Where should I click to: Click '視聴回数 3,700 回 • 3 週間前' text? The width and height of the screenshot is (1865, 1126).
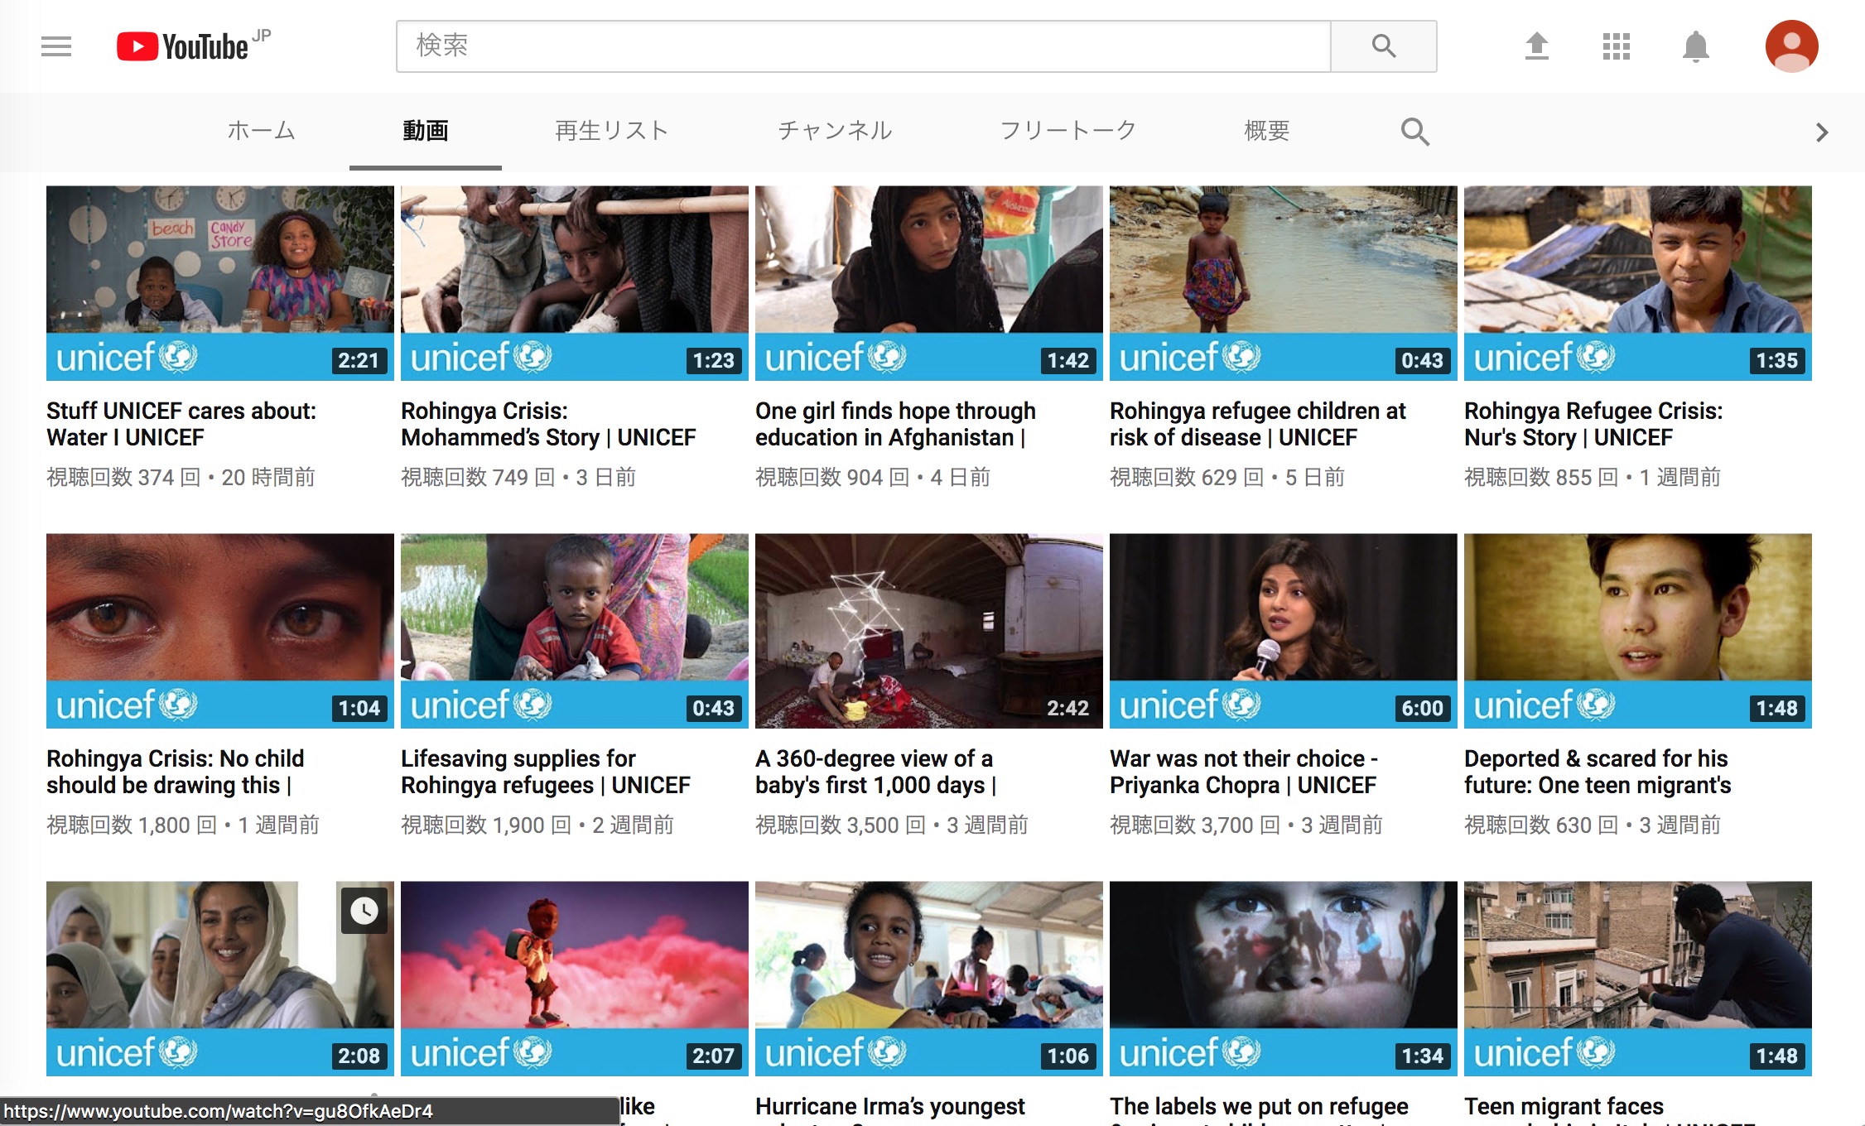click(x=1246, y=825)
